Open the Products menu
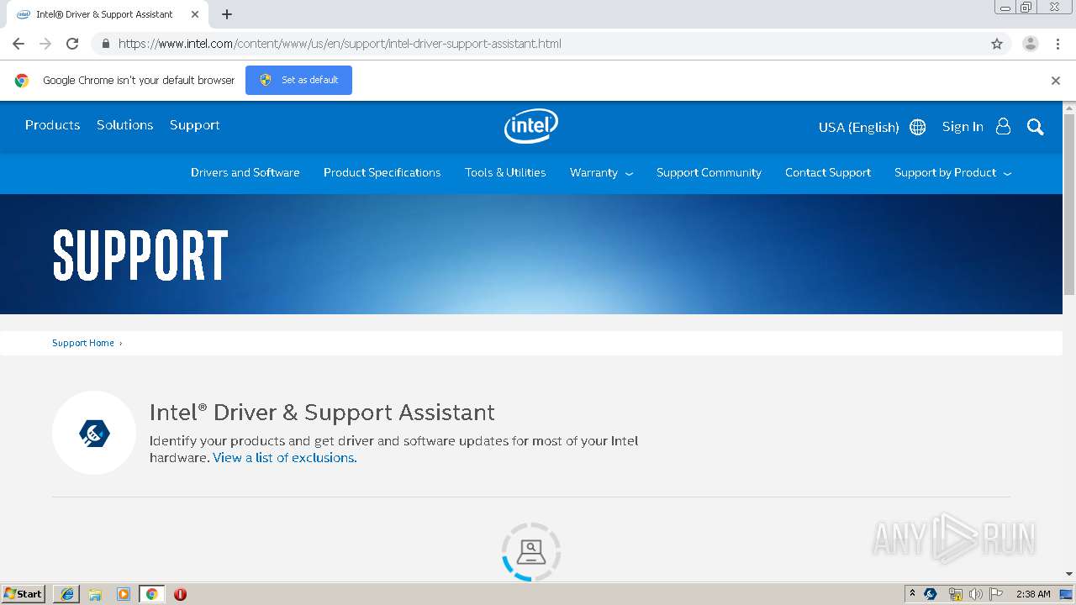The image size is (1076, 605). [52, 124]
